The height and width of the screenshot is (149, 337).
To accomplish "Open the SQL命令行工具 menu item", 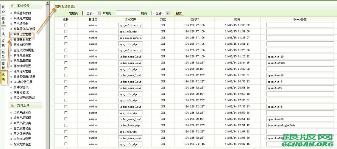I will pyautogui.click(x=23, y=82).
